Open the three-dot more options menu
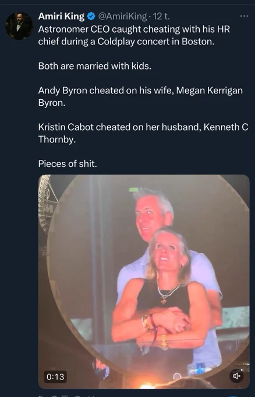255x397 pixels. coord(244,16)
